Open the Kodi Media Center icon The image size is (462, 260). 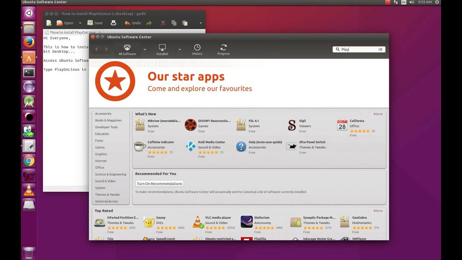191,146
